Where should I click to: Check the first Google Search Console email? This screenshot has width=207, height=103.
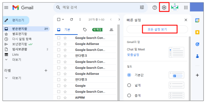59,38
